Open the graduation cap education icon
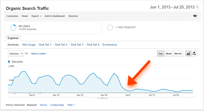 [195, 16]
